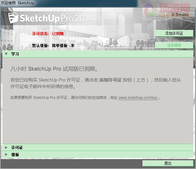Click the SketchUp Pro 2014 title text
This screenshot has height=169, width=196.
pyautogui.click(x=56, y=19)
